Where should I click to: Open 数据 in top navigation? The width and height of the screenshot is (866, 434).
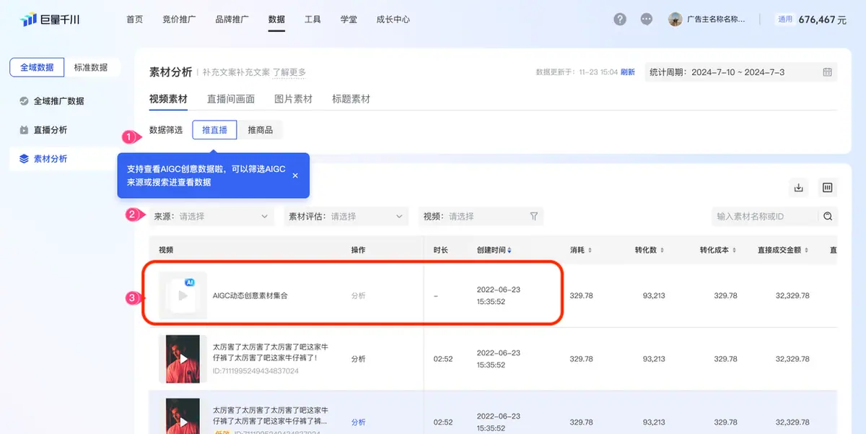tap(276, 19)
